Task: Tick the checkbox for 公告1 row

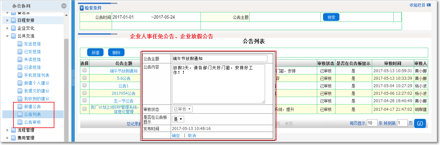Action: point(85,85)
